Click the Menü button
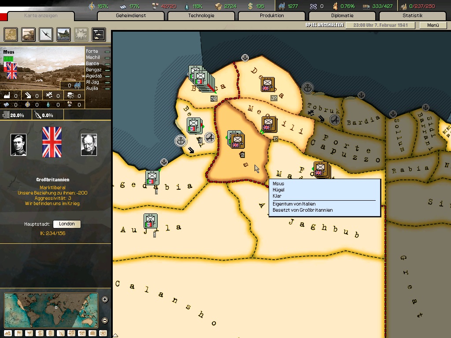Image resolution: width=451 pixels, height=338 pixels. pos(433,26)
